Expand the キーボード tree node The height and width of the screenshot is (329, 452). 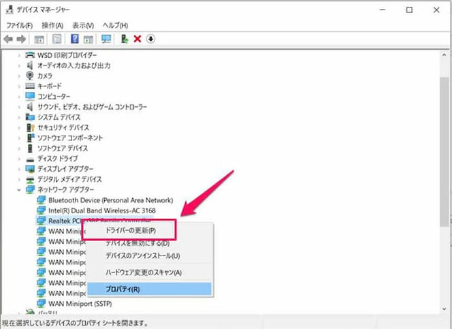pos(19,87)
